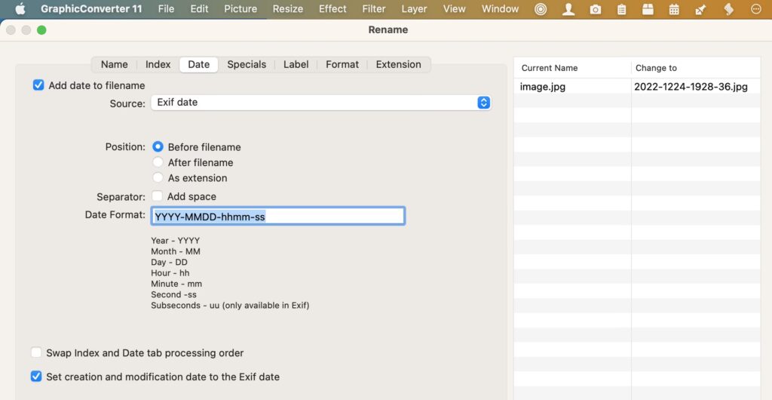Click the person silhouette menu bar icon
The image size is (772, 400).
pos(568,9)
